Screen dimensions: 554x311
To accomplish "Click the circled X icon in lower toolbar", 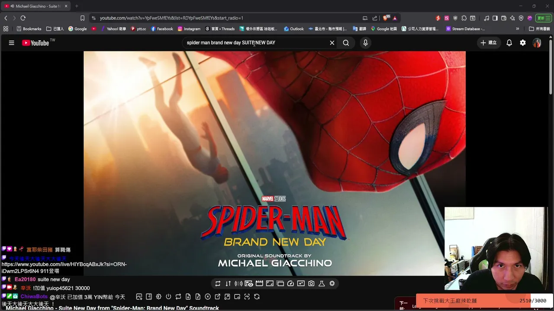I will pyautogui.click(x=208, y=297).
